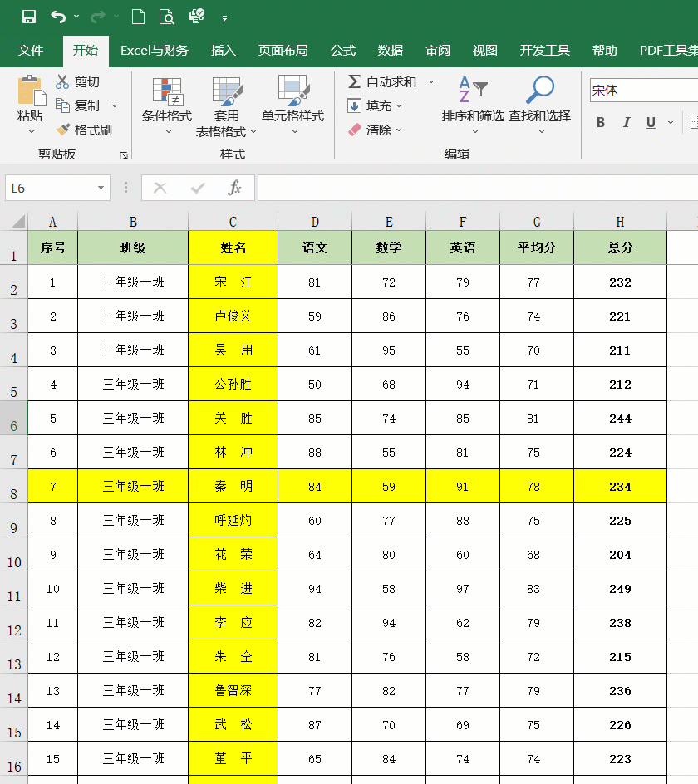This screenshot has width=698, height=784.
Task: Open 套用表格格式 table styles
Action: [227, 106]
